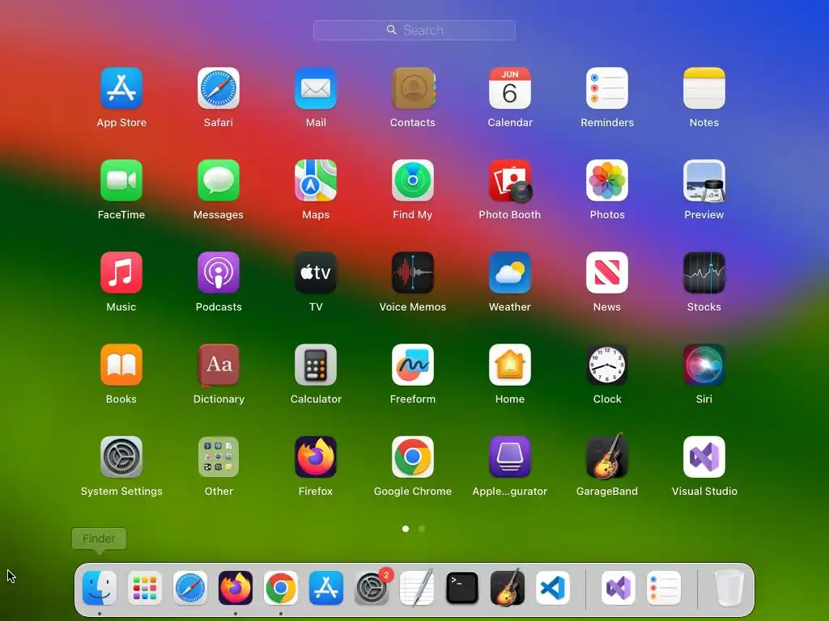Launch Voice Memos

(x=413, y=272)
